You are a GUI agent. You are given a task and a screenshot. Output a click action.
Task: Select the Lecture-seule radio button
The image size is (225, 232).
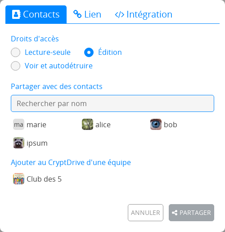15,53
